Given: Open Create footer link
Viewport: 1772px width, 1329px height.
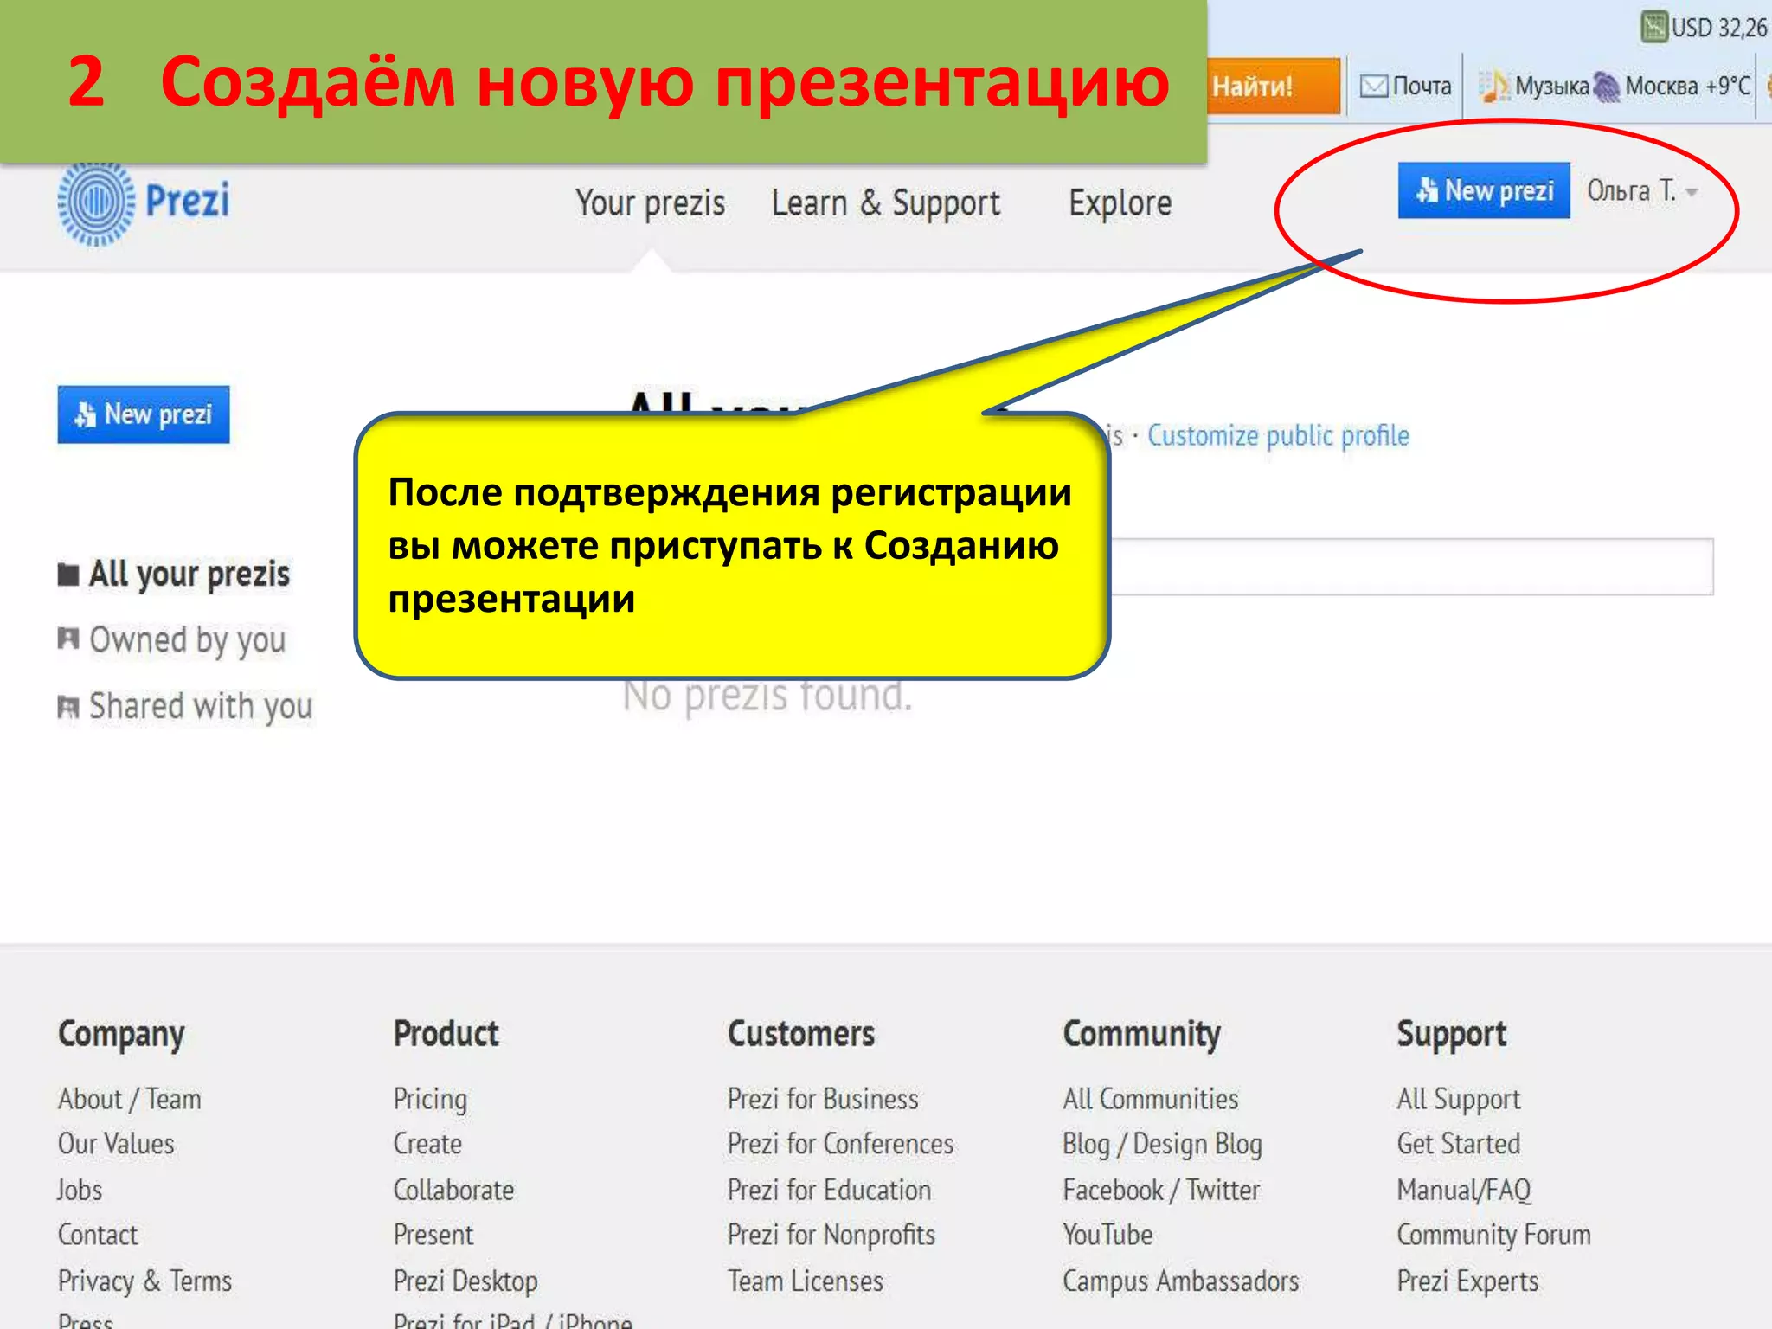Looking at the screenshot, I should (x=427, y=1144).
